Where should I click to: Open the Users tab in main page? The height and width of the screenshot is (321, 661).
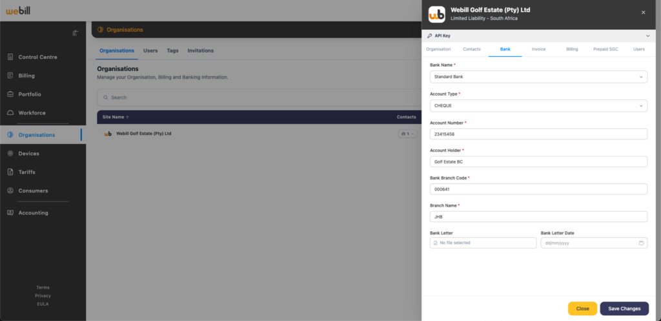[x=150, y=50]
